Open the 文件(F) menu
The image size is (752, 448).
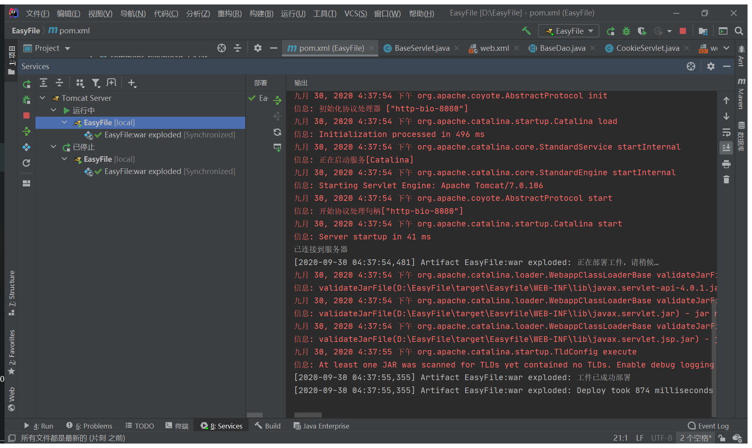coord(37,13)
